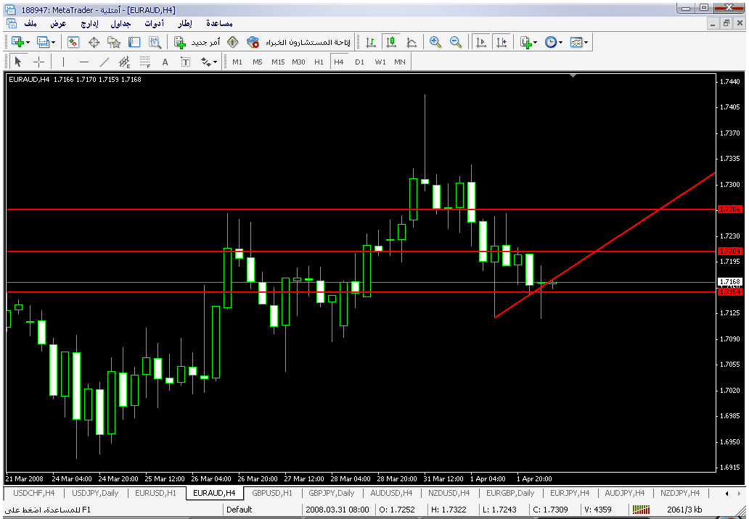Screen dimensions: 749x519
Task: Expand the Indicators list dropdown
Action: (x=528, y=42)
